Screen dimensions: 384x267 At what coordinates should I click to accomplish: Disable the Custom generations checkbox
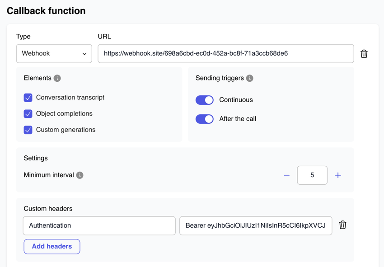tap(28, 130)
